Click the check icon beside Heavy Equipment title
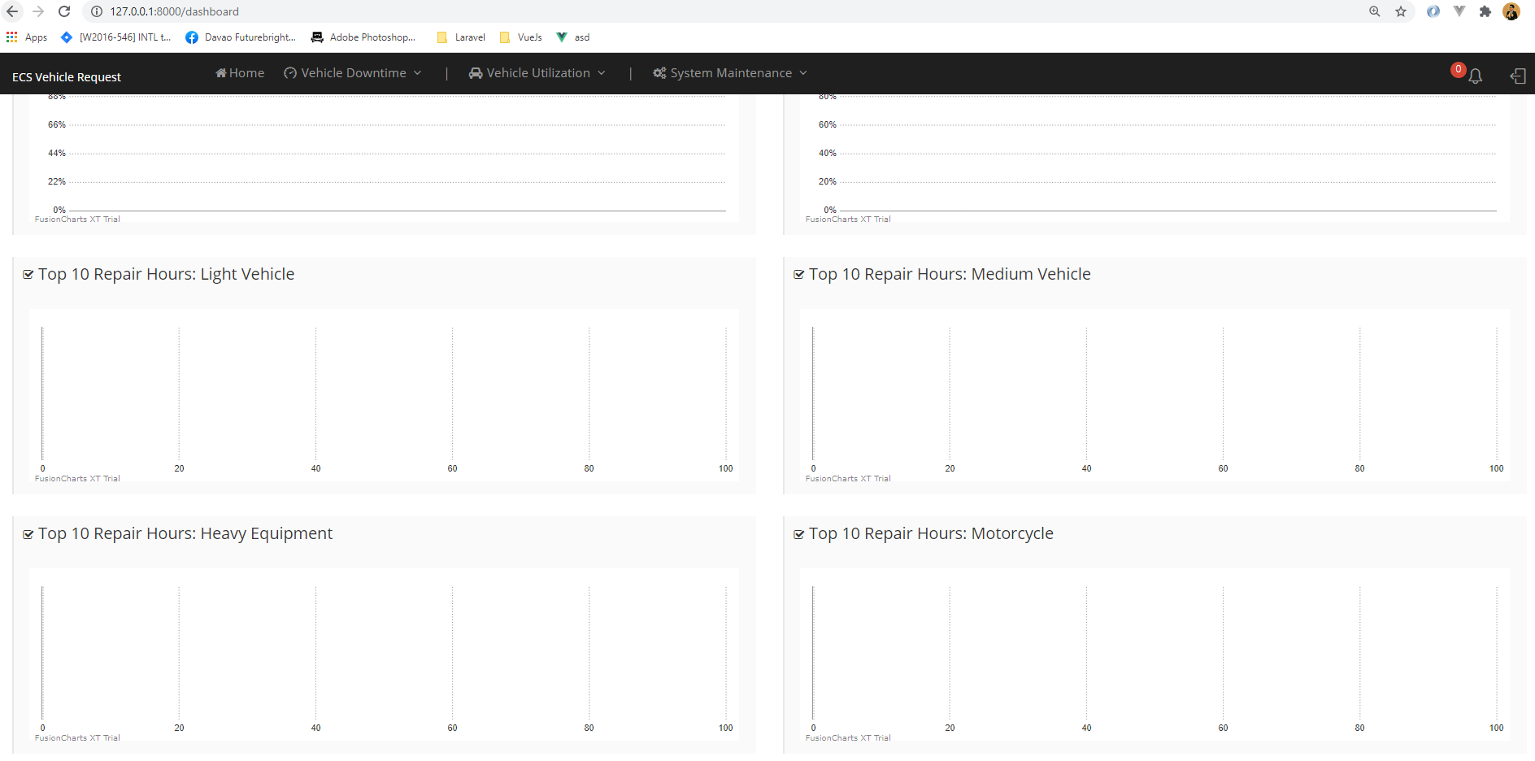 pos(28,534)
